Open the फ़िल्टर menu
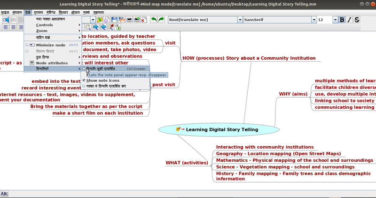Image resolution: width=376 pixels, height=198 pixels. (x=63, y=13)
